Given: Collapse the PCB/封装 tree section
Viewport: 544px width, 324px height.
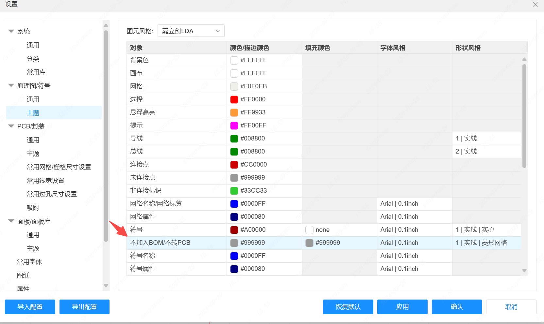Looking at the screenshot, I should point(11,126).
